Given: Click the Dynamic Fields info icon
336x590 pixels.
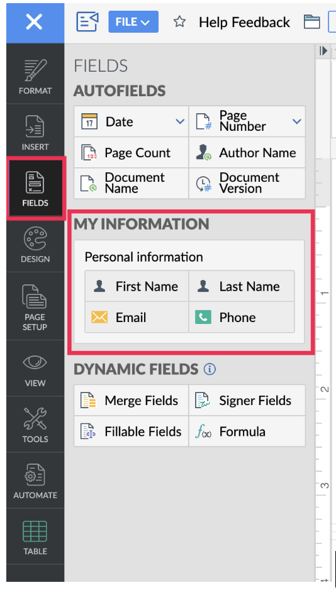Looking at the screenshot, I should pyautogui.click(x=210, y=369).
